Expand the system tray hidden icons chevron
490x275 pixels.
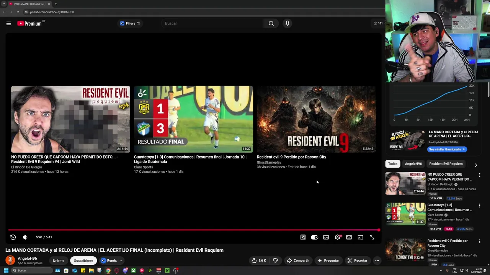point(441,270)
